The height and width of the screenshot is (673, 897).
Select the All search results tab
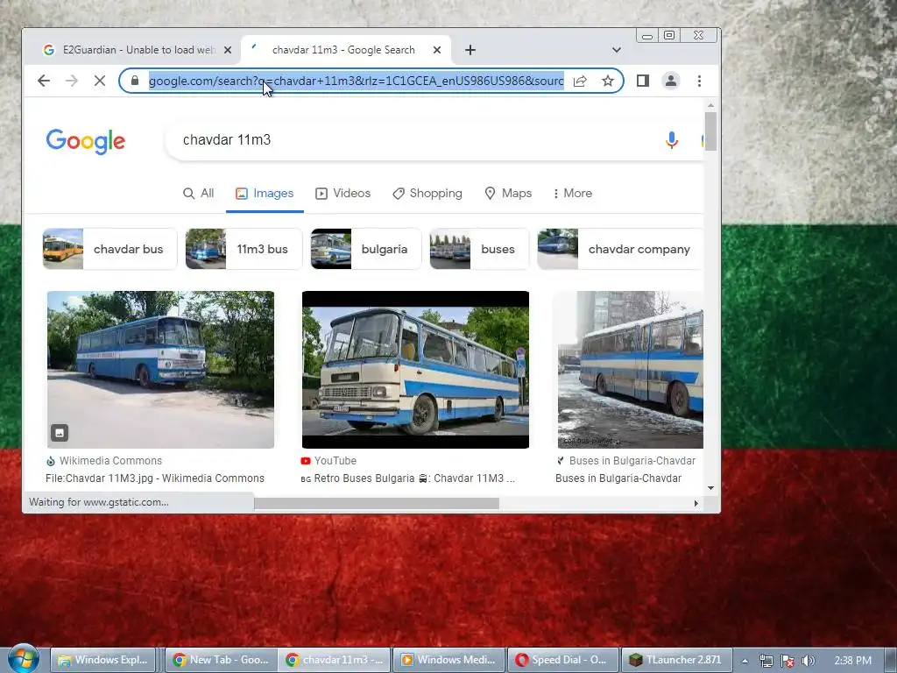pyautogui.click(x=199, y=194)
